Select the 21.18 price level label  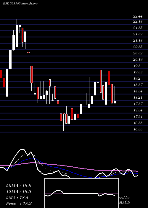138,40
